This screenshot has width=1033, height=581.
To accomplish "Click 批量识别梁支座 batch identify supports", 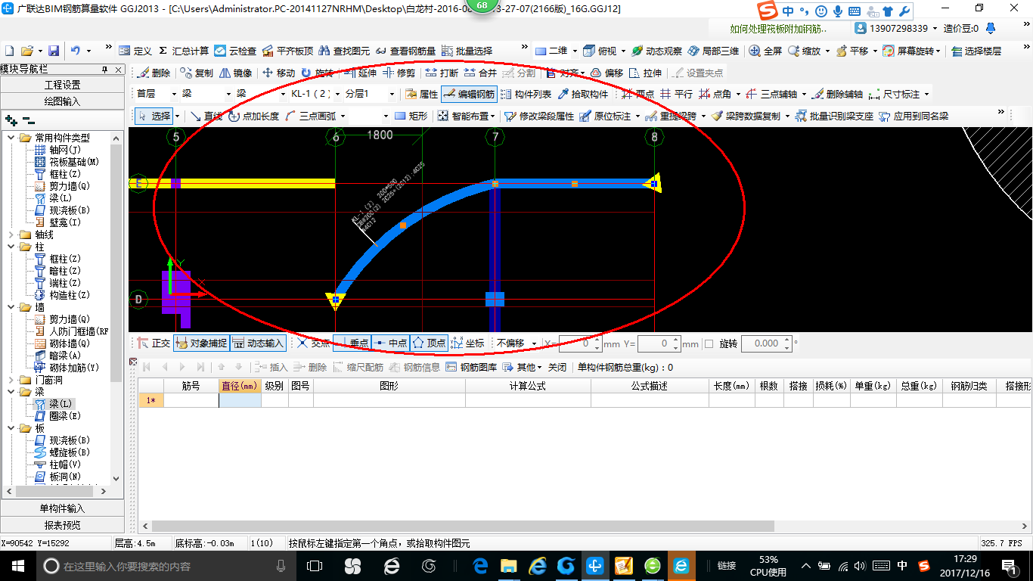I will (x=833, y=116).
